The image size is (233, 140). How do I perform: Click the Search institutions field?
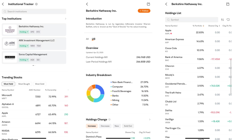[x=34, y=12]
